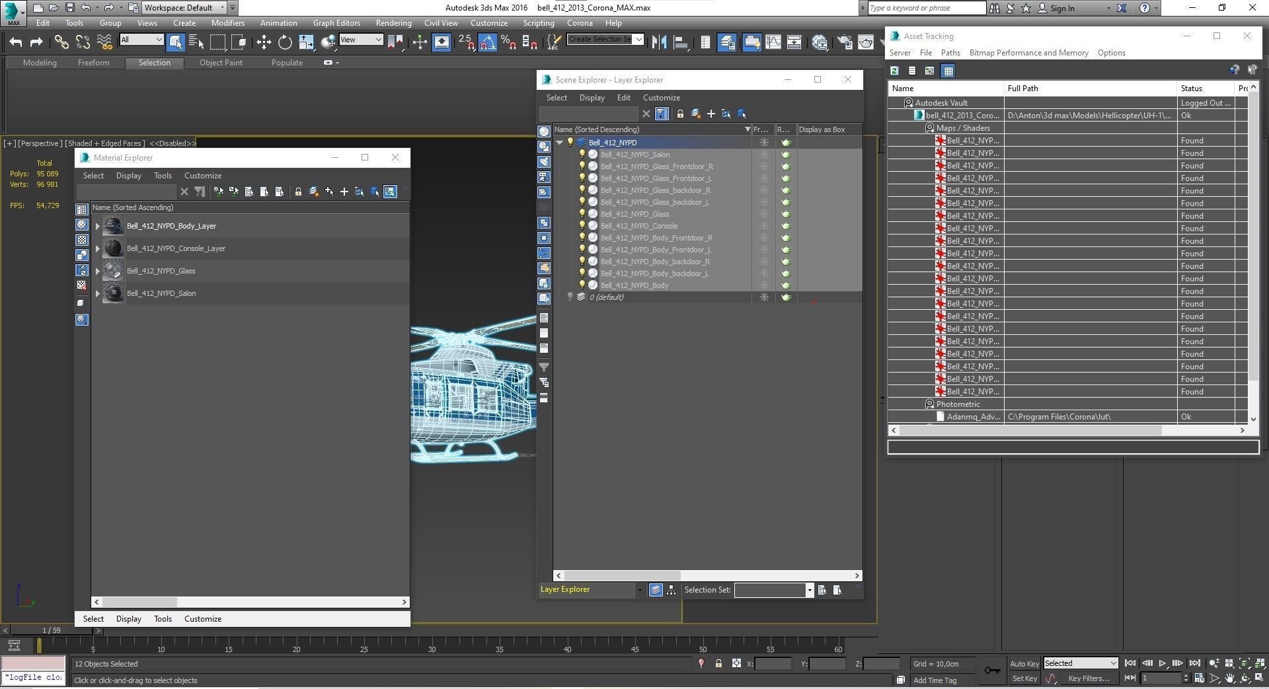
Task: Open the Selected key filter dropdown
Action: [x=1081, y=663]
